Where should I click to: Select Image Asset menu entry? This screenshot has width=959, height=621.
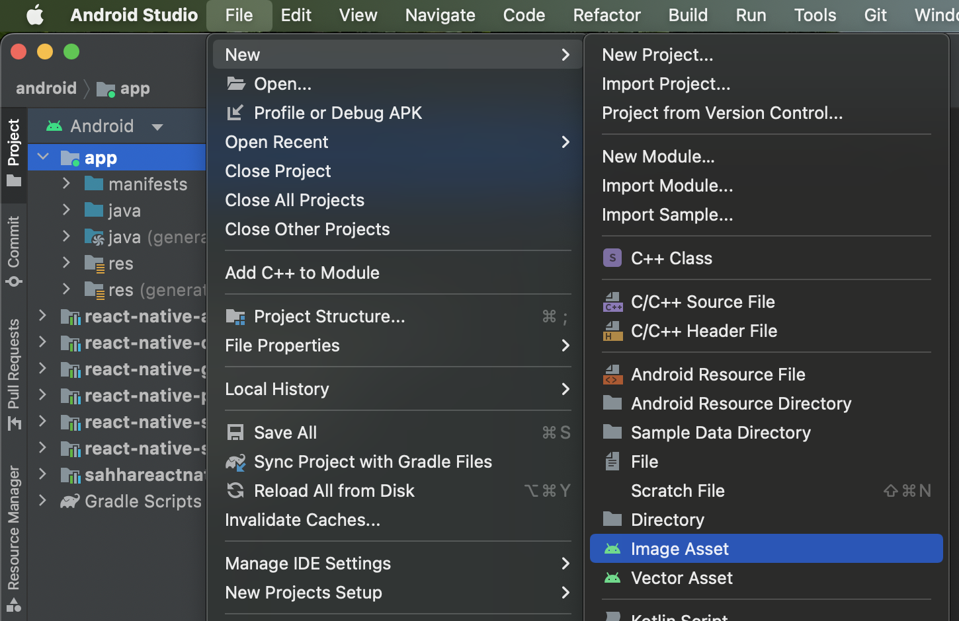[x=679, y=549]
